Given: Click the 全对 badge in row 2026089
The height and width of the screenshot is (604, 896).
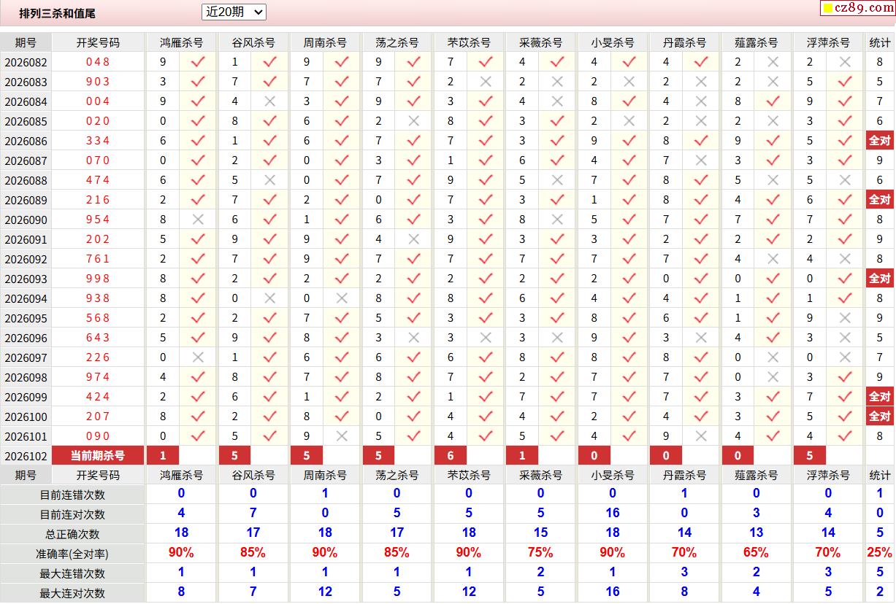Looking at the screenshot, I should pos(879,200).
